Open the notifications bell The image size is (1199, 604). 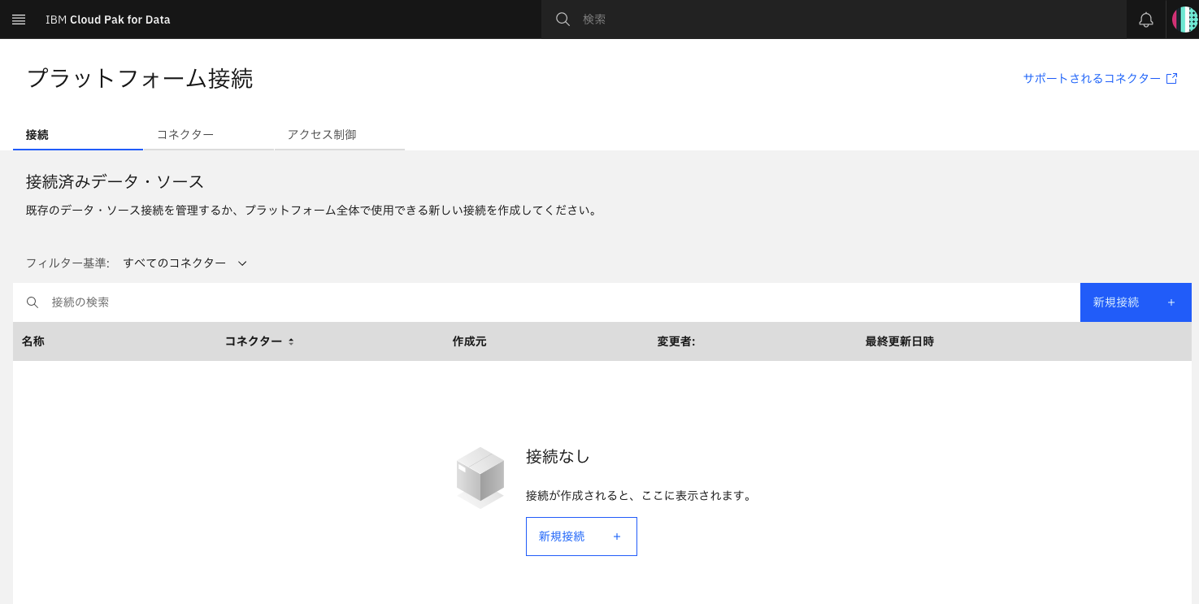coord(1146,19)
